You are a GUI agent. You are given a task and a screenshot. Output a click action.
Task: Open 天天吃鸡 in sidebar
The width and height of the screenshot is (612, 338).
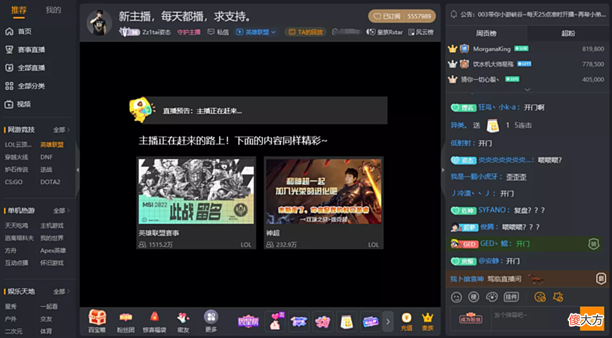[16, 225]
